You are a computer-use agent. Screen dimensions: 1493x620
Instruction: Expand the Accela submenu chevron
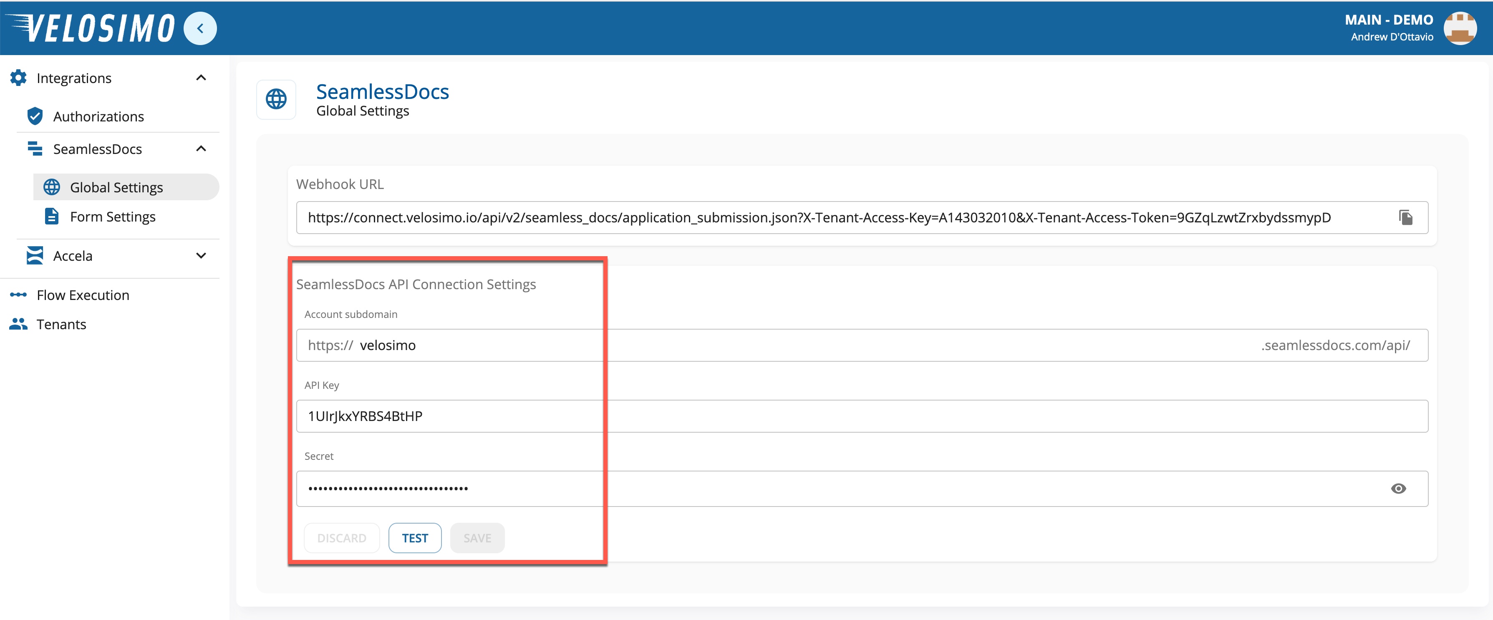click(201, 255)
